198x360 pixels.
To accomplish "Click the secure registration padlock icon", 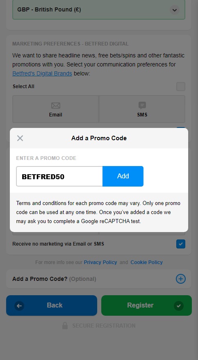I will pyautogui.click(x=65, y=326).
